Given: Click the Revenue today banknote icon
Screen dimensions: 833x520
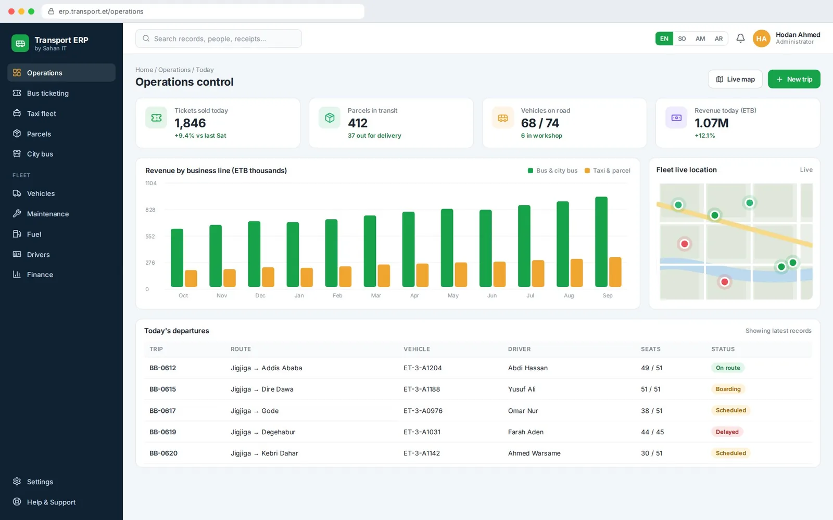Looking at the screenshot, I should pyautogui.click(x=676, y=118).
